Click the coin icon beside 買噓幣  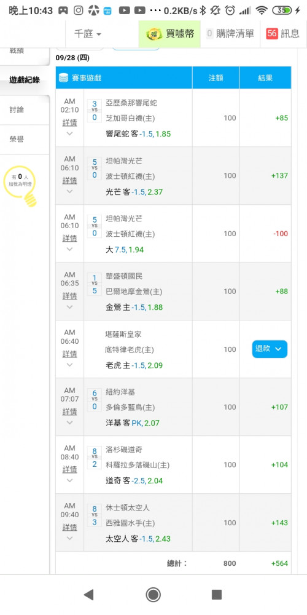pyautogui.click(x=154, y=34)
